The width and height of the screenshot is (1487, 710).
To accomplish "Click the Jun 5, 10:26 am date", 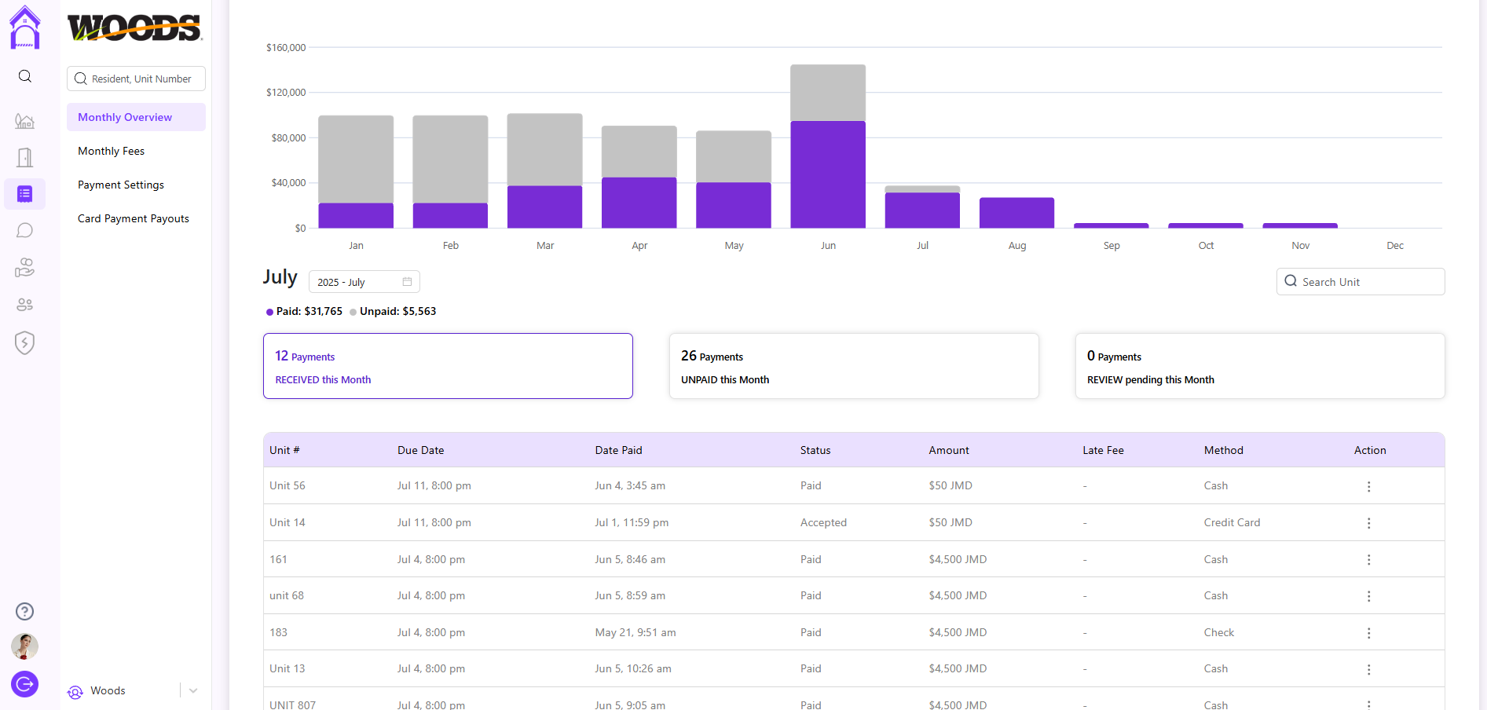I will (x=633, y=668).
